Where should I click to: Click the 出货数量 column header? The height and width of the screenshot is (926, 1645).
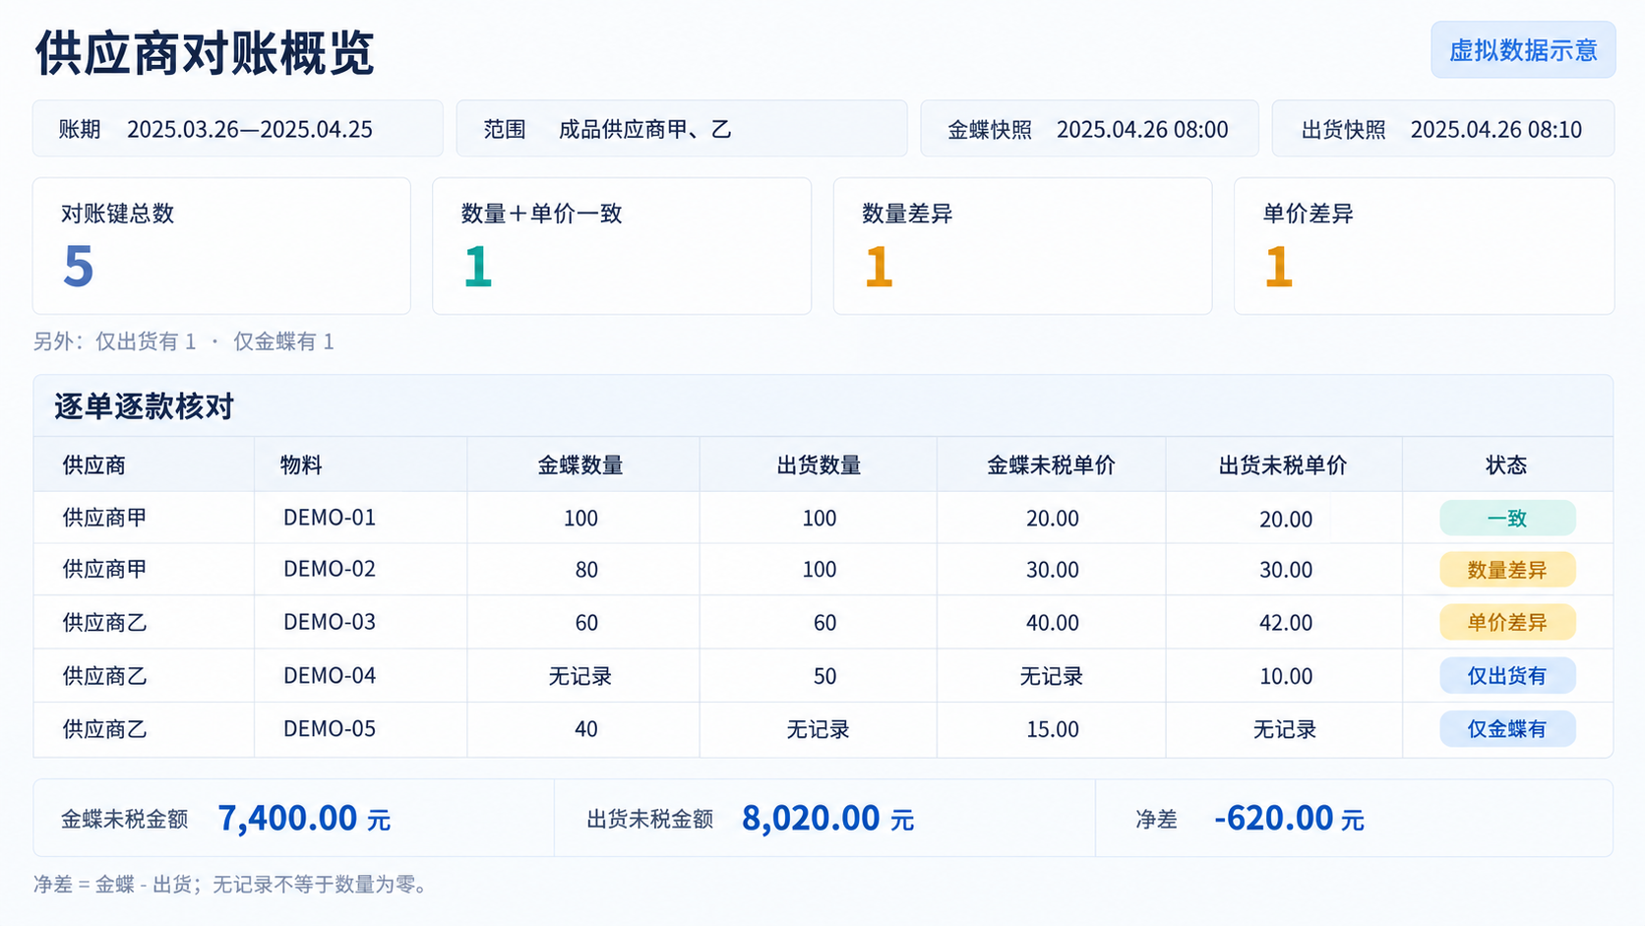click(x=819, y=465)
